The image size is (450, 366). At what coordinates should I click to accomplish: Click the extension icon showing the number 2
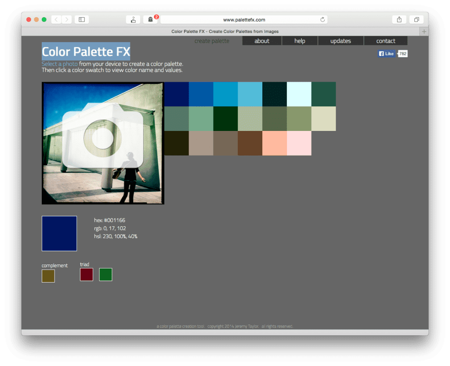tap(133, 19)
